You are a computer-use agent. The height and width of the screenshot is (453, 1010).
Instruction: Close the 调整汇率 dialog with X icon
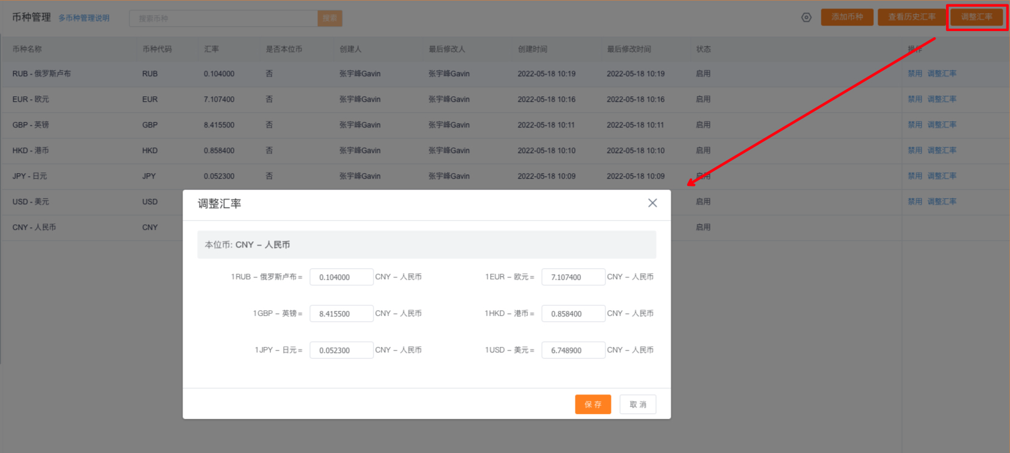click(x=652, y=203)
